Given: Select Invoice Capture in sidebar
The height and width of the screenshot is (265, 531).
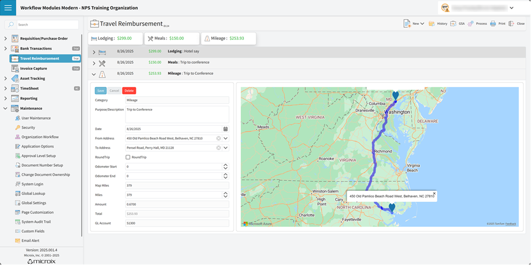Looking at the screenshot, I should tap(33, 69).
